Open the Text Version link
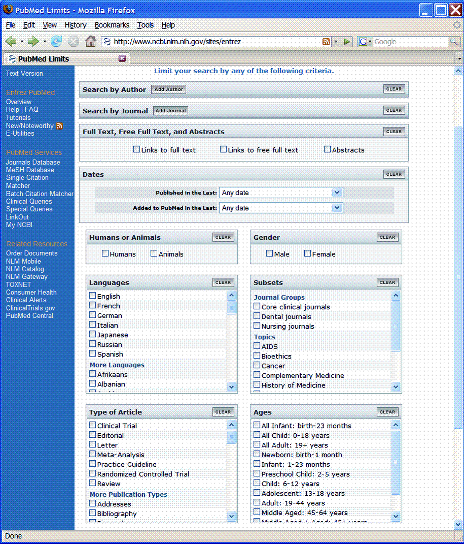464x544 pixels. tap(24, 73)
